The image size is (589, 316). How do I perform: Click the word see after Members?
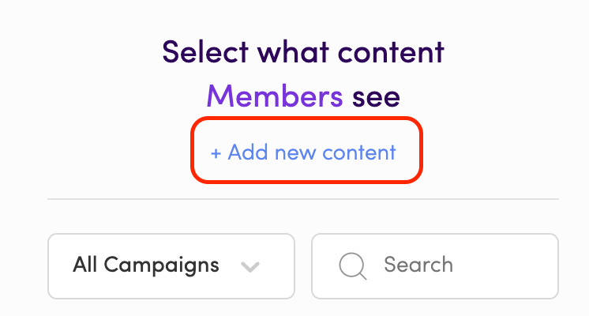[376, 98]
